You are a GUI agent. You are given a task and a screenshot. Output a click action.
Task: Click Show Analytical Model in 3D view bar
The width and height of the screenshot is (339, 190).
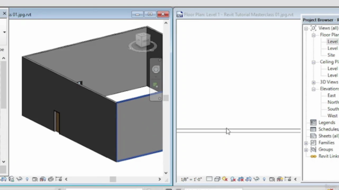tap(42, 179)
